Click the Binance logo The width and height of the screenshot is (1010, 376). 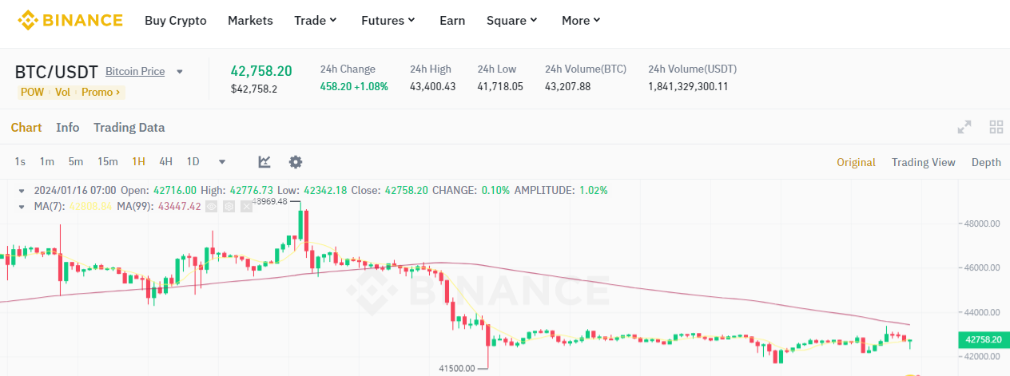70,20
